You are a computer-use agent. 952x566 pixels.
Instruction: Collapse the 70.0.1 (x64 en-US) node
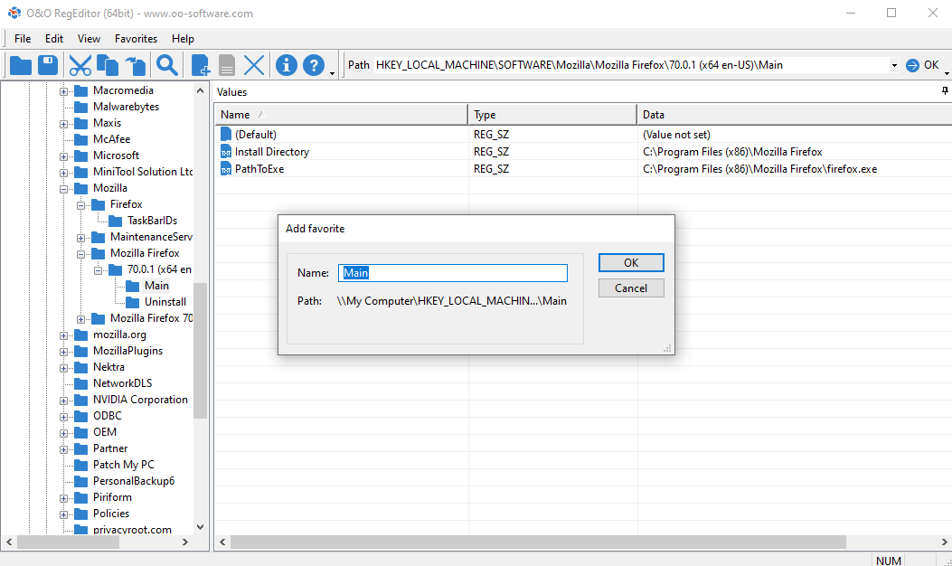97,270
